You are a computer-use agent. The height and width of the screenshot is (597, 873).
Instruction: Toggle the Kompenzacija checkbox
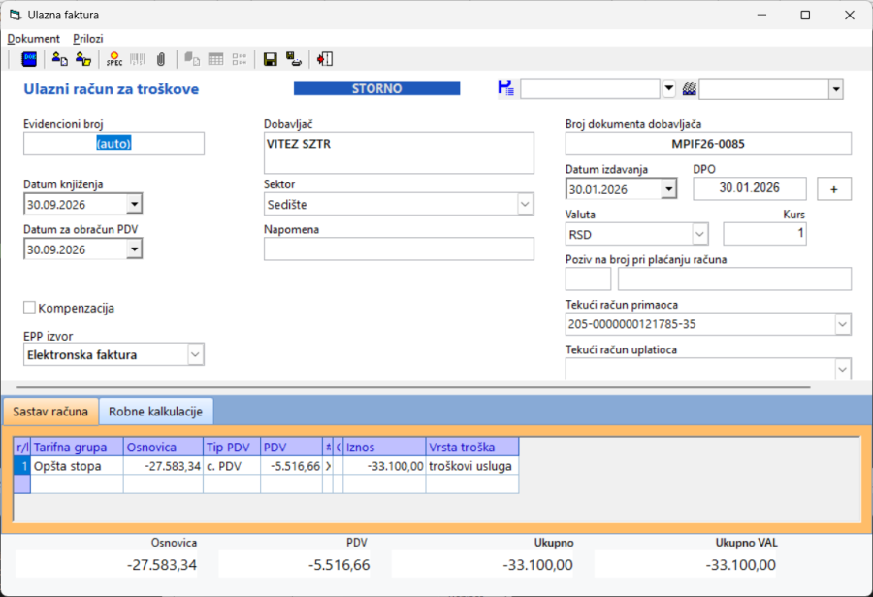pyautogui.click(x=29, y=307)
